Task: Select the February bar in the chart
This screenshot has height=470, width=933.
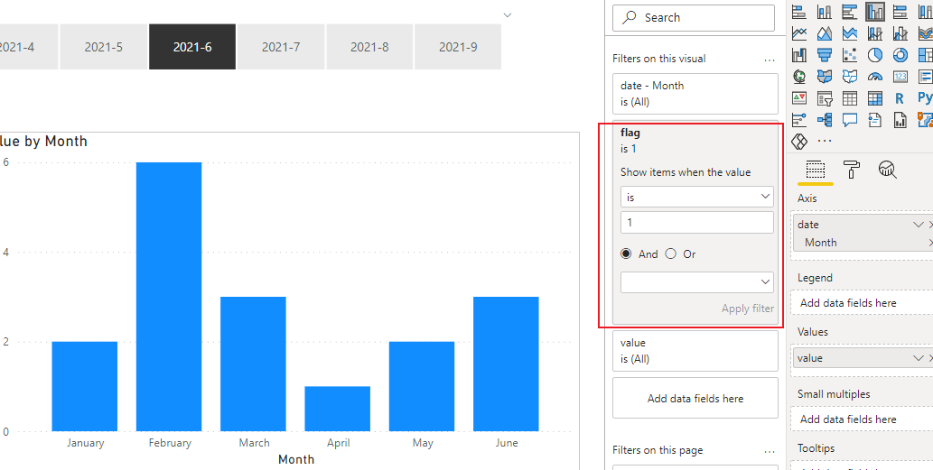Action: point(169,297)
